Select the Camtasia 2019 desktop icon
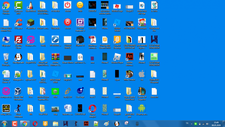 pyautogui.click(x=18, y=6)
